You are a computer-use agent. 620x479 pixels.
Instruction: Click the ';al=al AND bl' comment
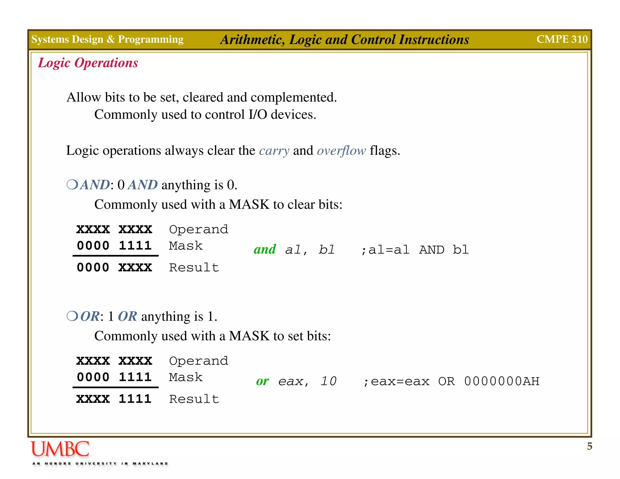click(415, 250)
